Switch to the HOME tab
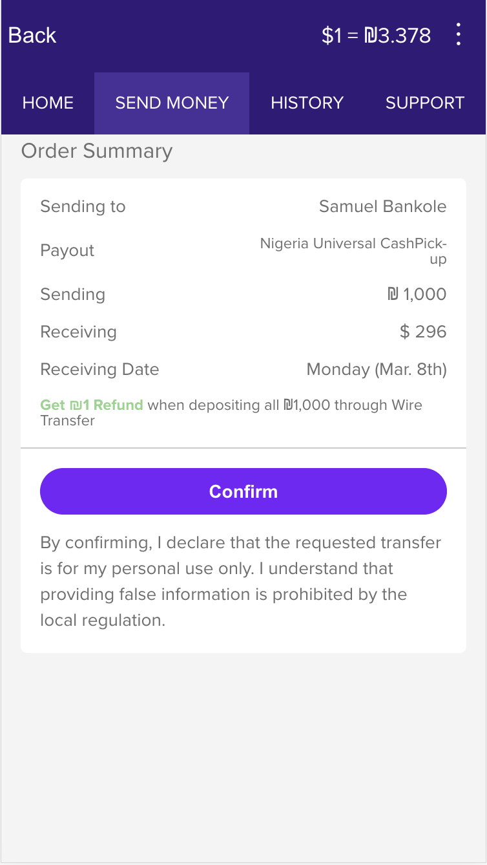The image size is (487, 865). pos(48,103)
